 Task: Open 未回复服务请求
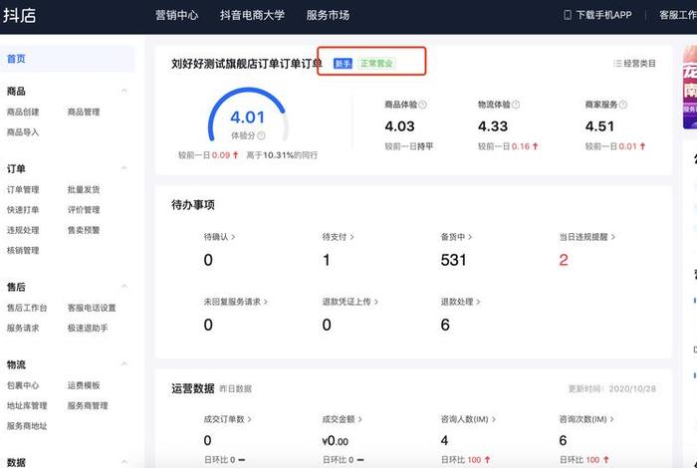[x=236, y=302]
